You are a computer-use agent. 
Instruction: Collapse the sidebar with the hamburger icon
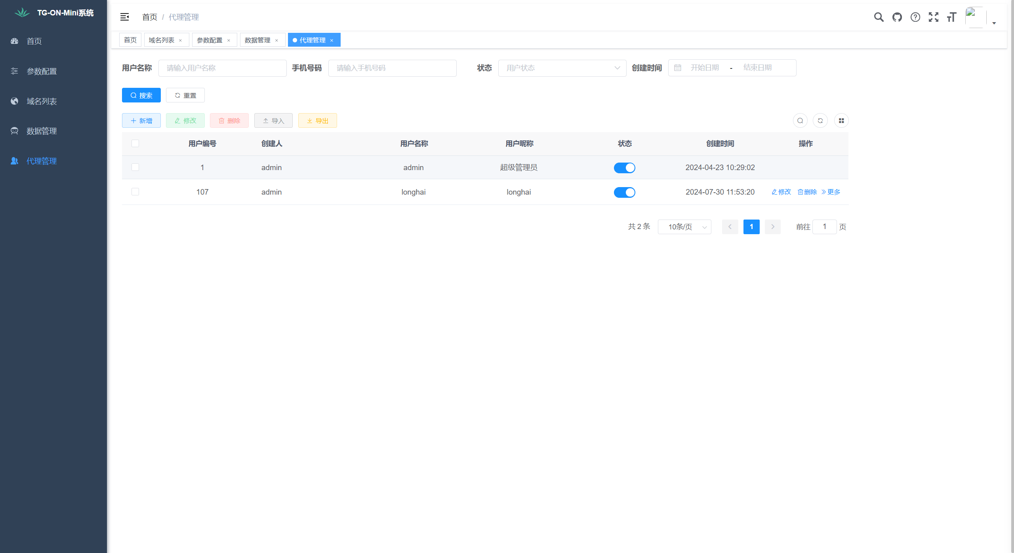click(124, 17)
